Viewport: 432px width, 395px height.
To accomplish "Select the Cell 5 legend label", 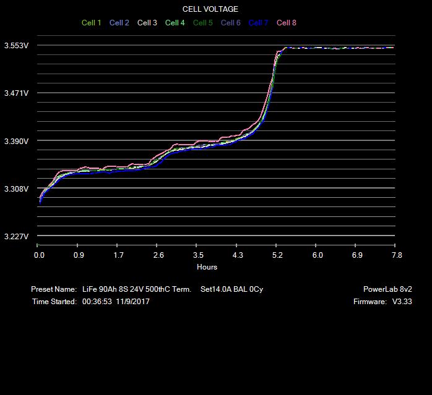I will click(x=202, y=23).
